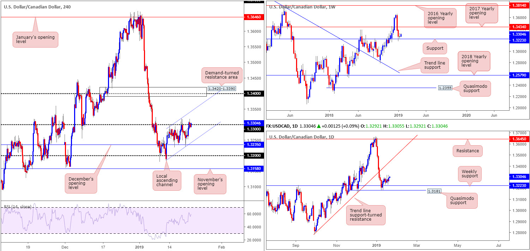530x251 pixels.
Task: Select the 1.36450 red label on daily chart
Action: click(x=519, y=139)
